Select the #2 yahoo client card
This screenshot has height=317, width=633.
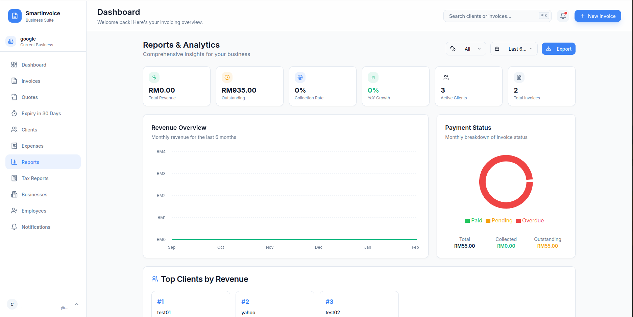[x=275, y=304]
